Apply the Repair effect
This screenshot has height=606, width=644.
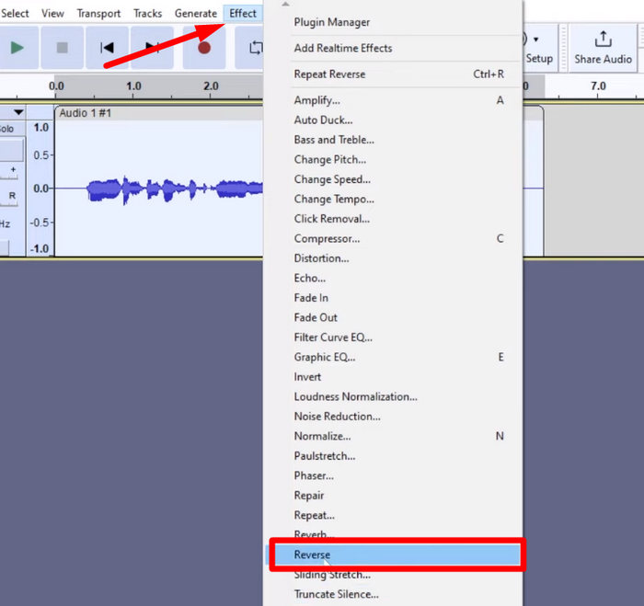coord(393,495)
